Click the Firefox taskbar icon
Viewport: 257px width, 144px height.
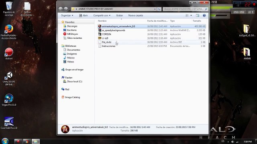tap(27, 141)
